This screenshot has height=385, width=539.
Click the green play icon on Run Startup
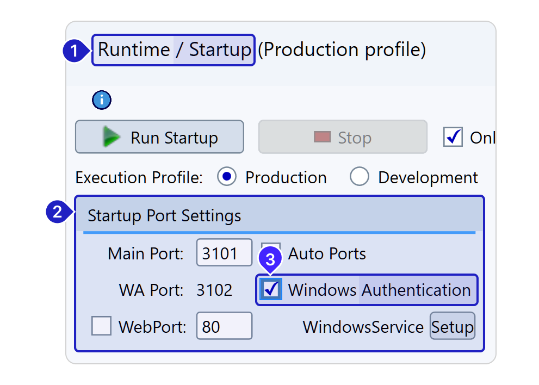pyautogui.click(x=111, y=137)
